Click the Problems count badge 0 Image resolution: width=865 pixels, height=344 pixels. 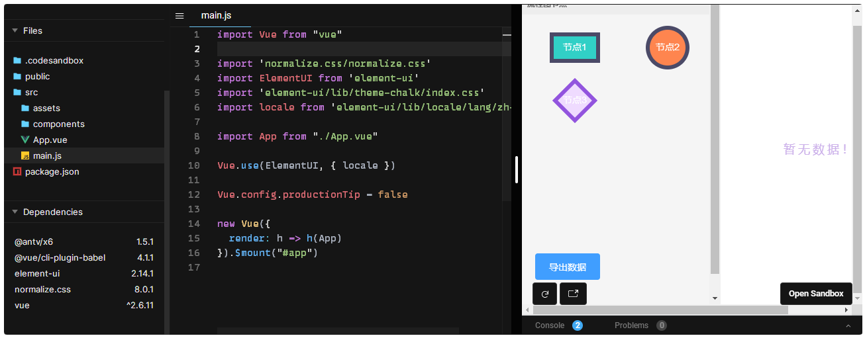662,325
